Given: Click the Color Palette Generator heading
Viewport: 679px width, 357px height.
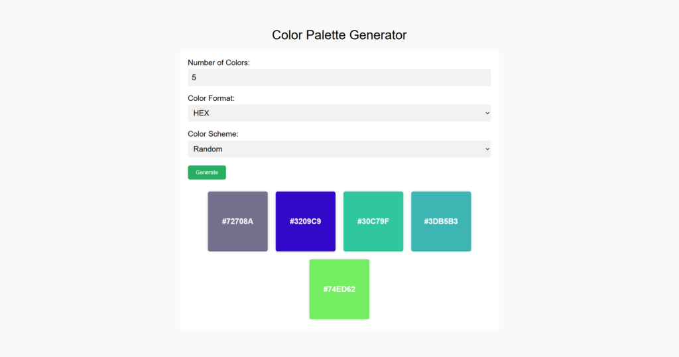Looking at the screenshot, I should 339,35.
